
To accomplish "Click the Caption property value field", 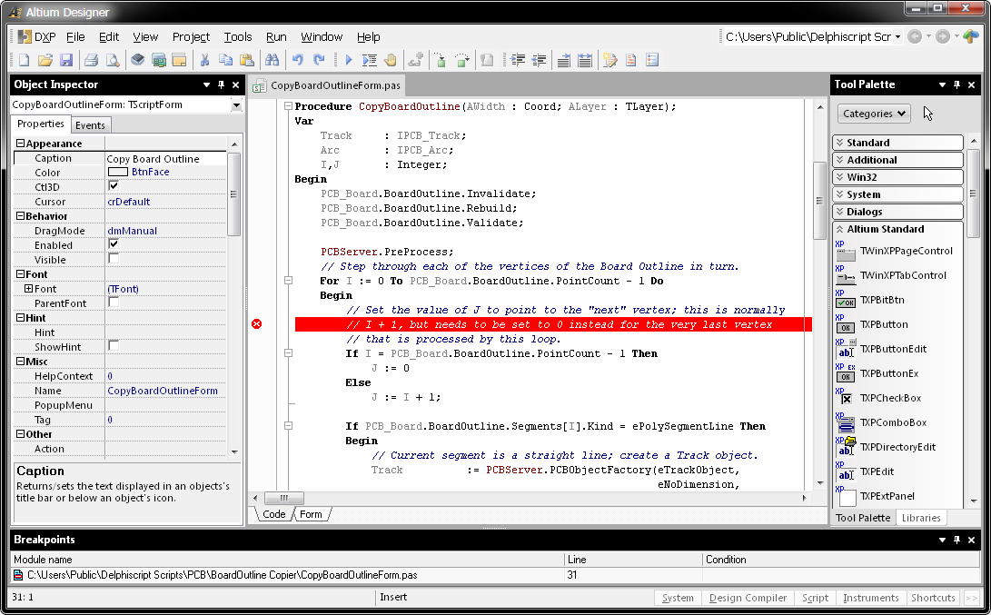I will point(164,158).
